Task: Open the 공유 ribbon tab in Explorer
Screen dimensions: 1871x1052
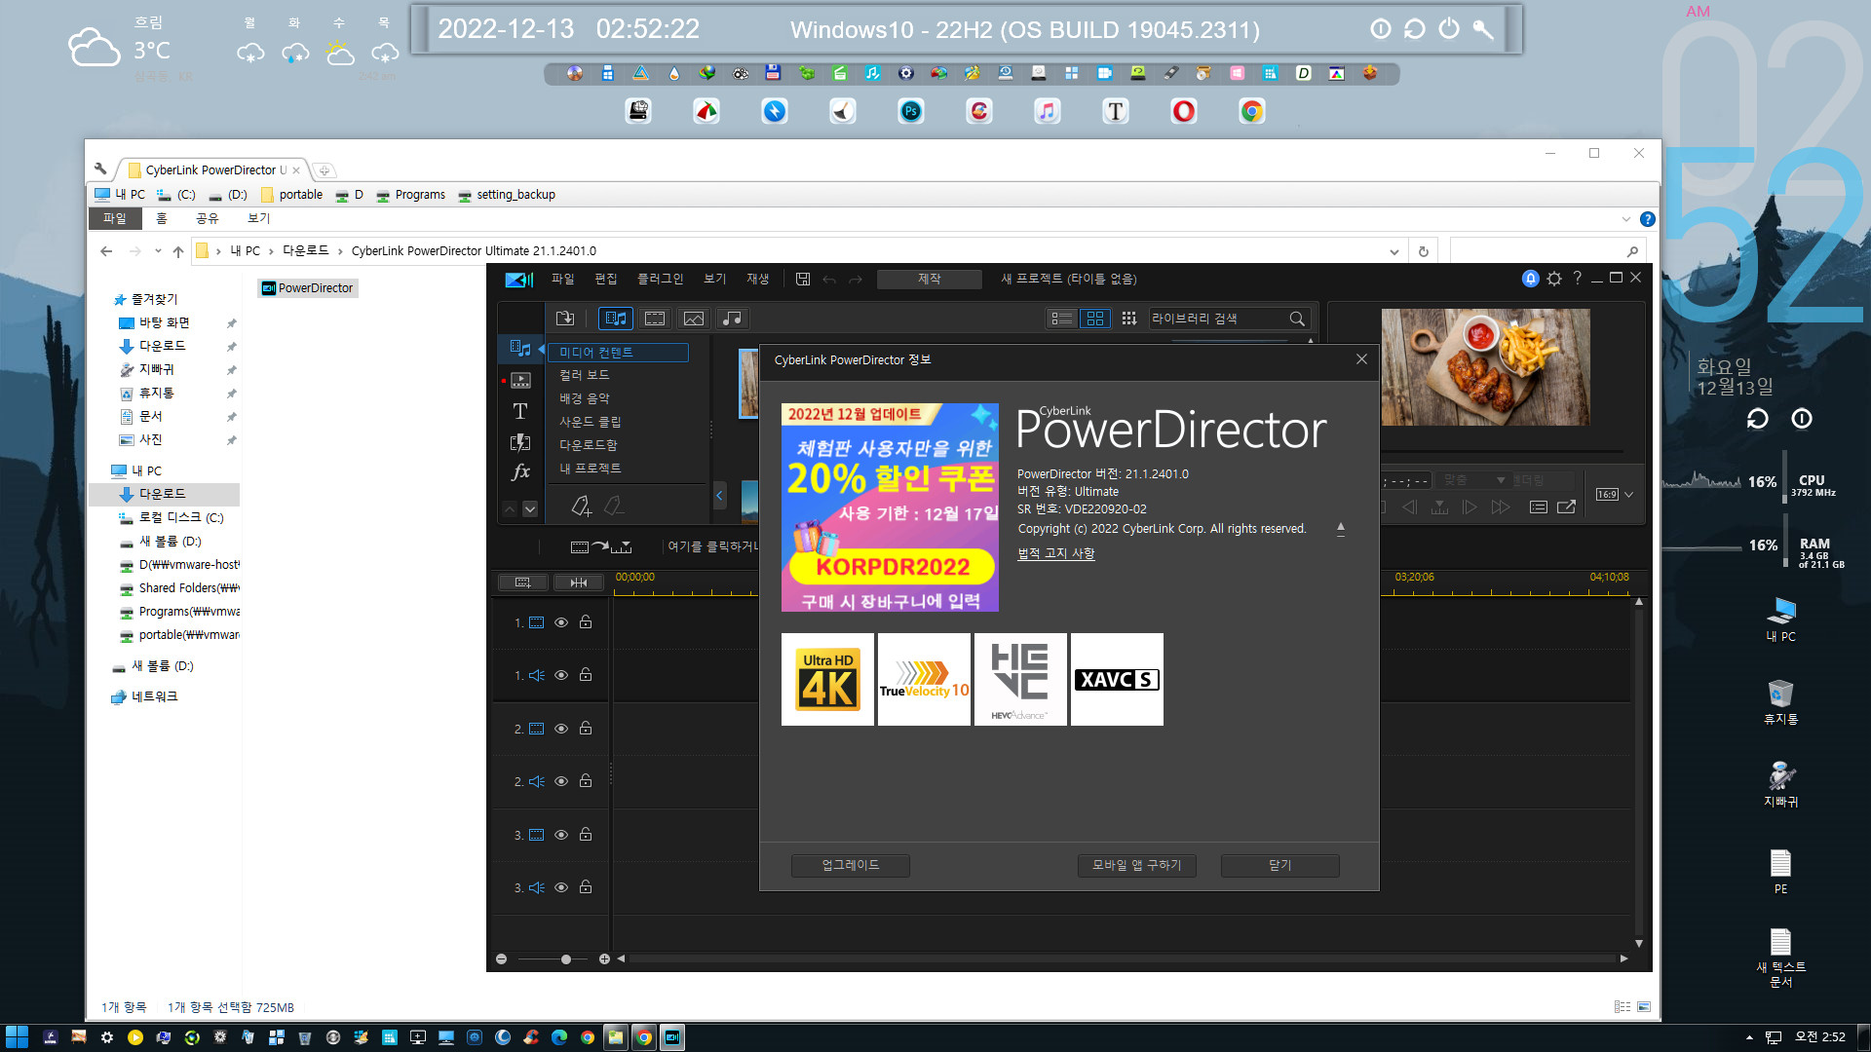Action: [x=208, y=218]
